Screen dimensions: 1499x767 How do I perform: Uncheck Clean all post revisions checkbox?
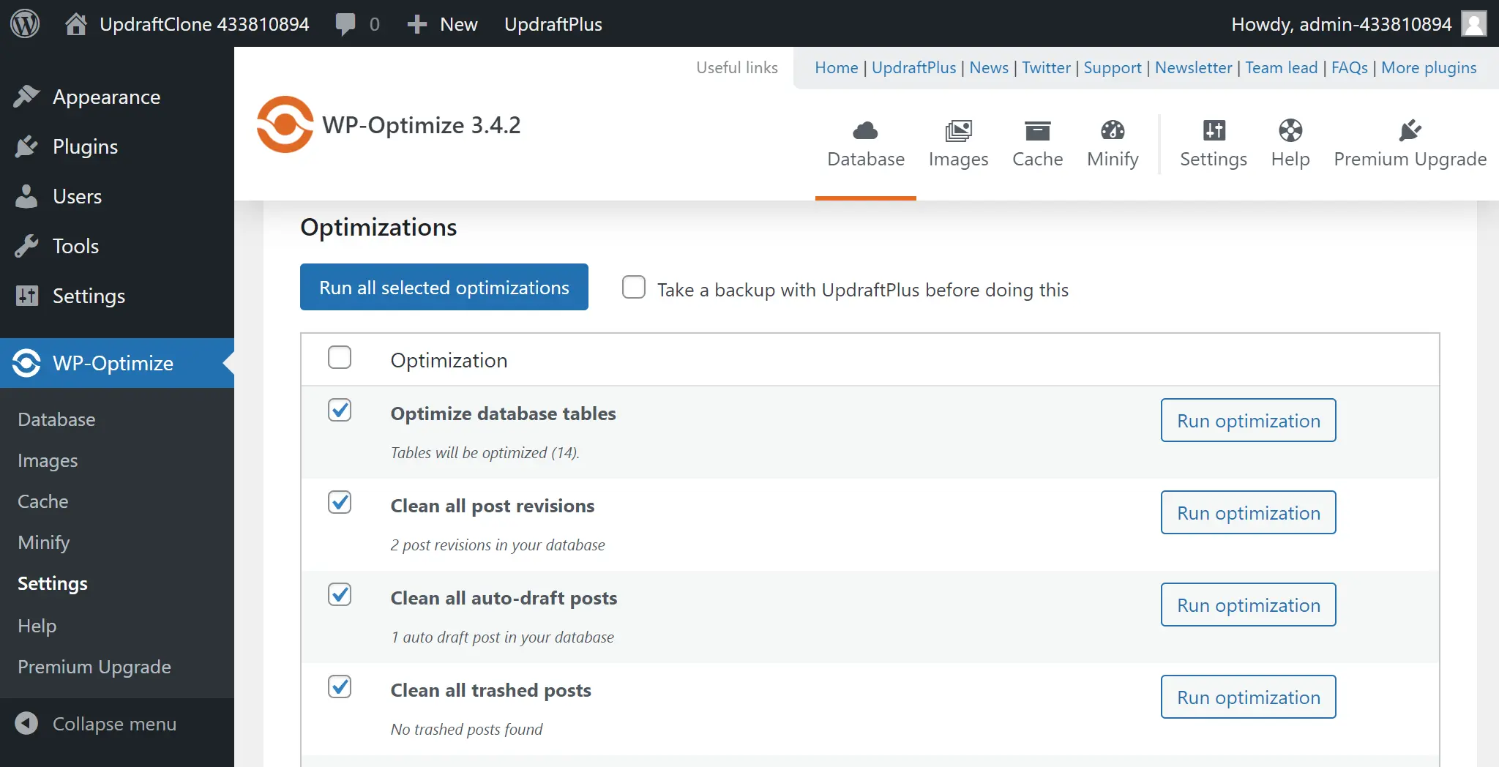(340, 502)
